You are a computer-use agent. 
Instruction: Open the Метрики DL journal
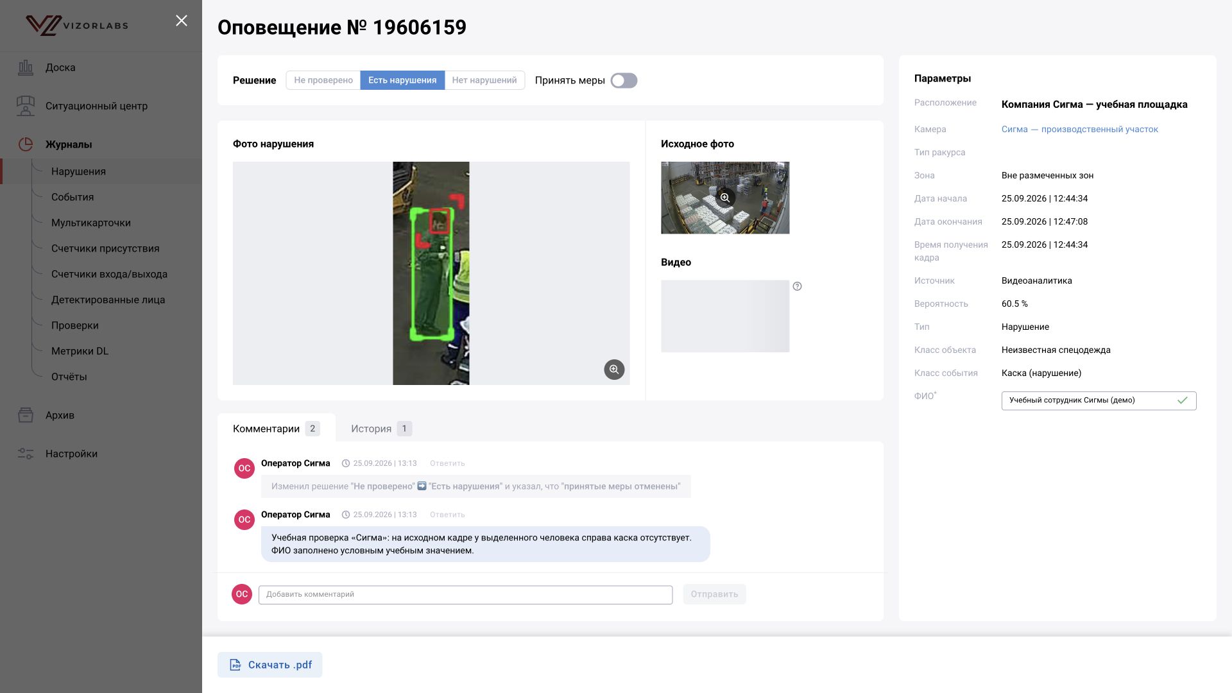80,351
